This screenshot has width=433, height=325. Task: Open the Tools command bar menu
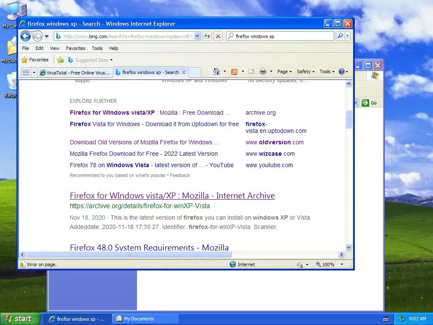tap(327, 72)
